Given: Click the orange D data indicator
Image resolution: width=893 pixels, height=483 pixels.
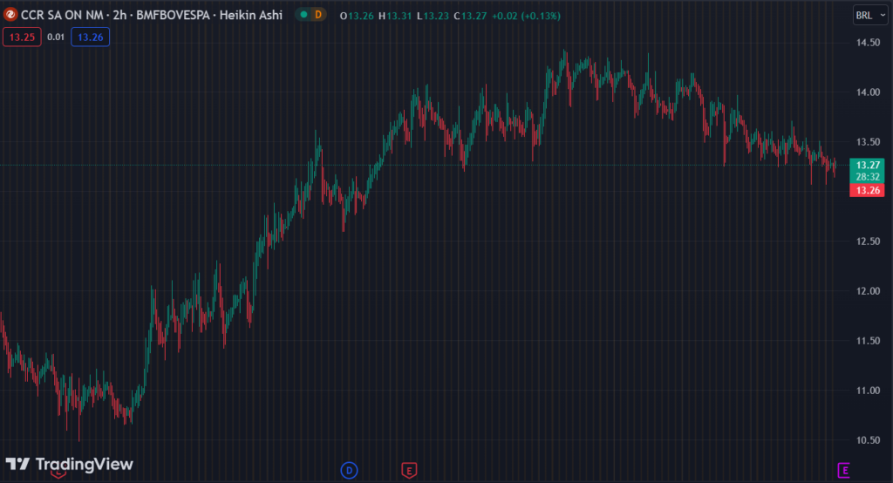Looking at the screenshot, I should (x=318, y=15).
